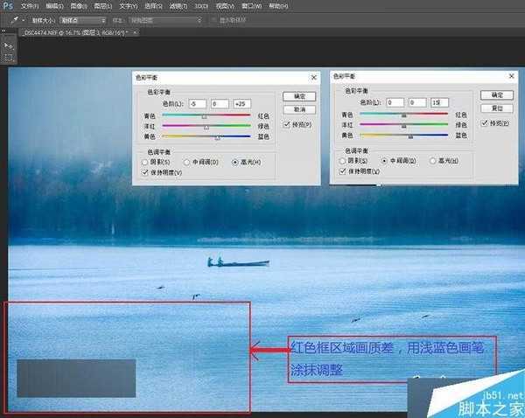
Task: Click the 色阶 field showing +25
Action: (x=242, y=104)
